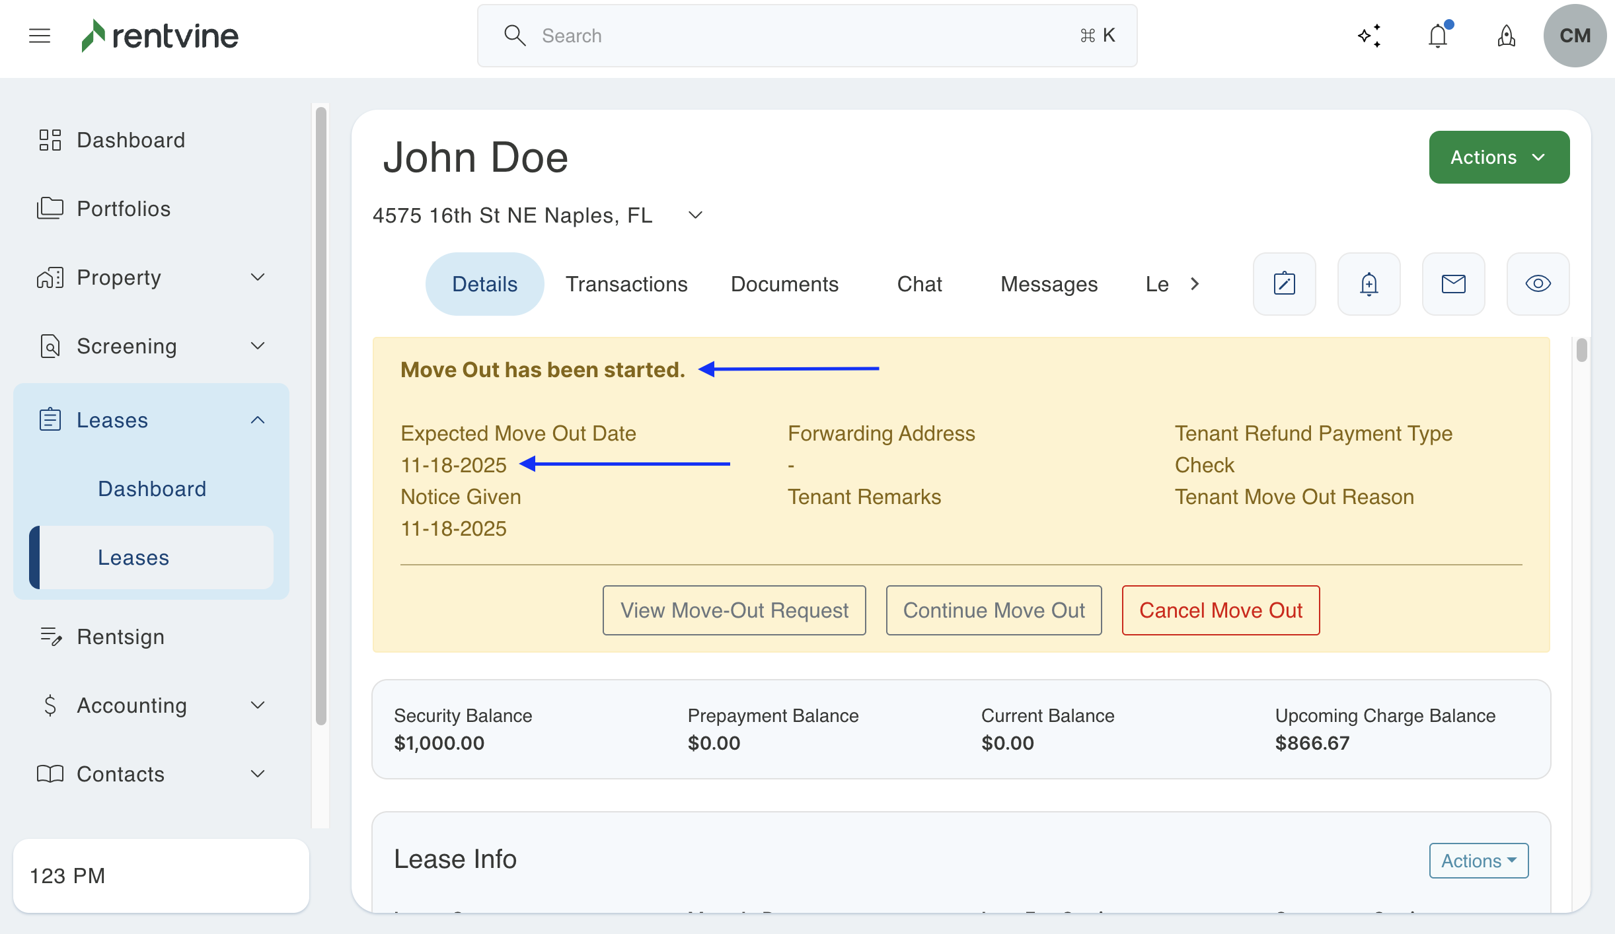This screenshot has width=1615, height=934.
Task: Open Lease Info Actions dropdown
Action: point(1478,861)
